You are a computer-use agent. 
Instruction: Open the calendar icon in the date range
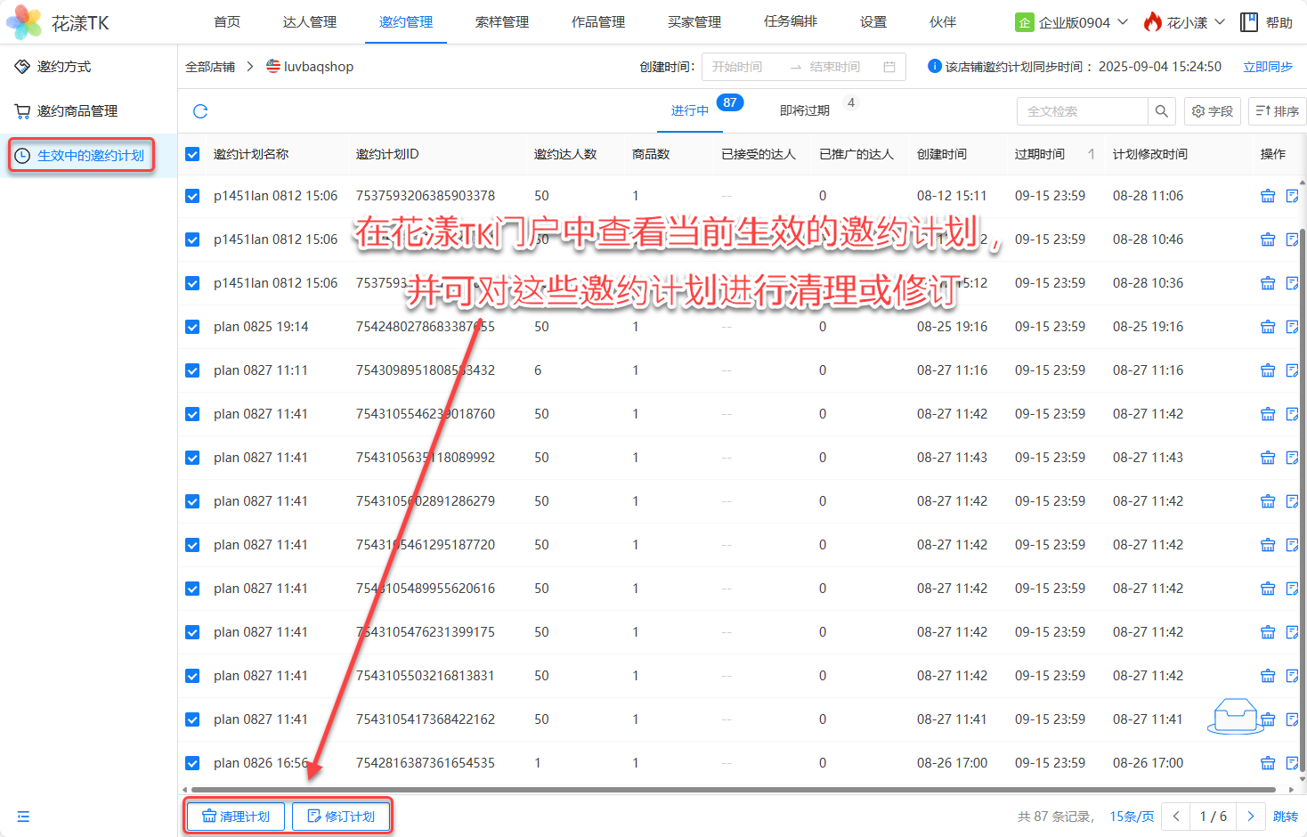pyautogui.click(x=889, y=67)
